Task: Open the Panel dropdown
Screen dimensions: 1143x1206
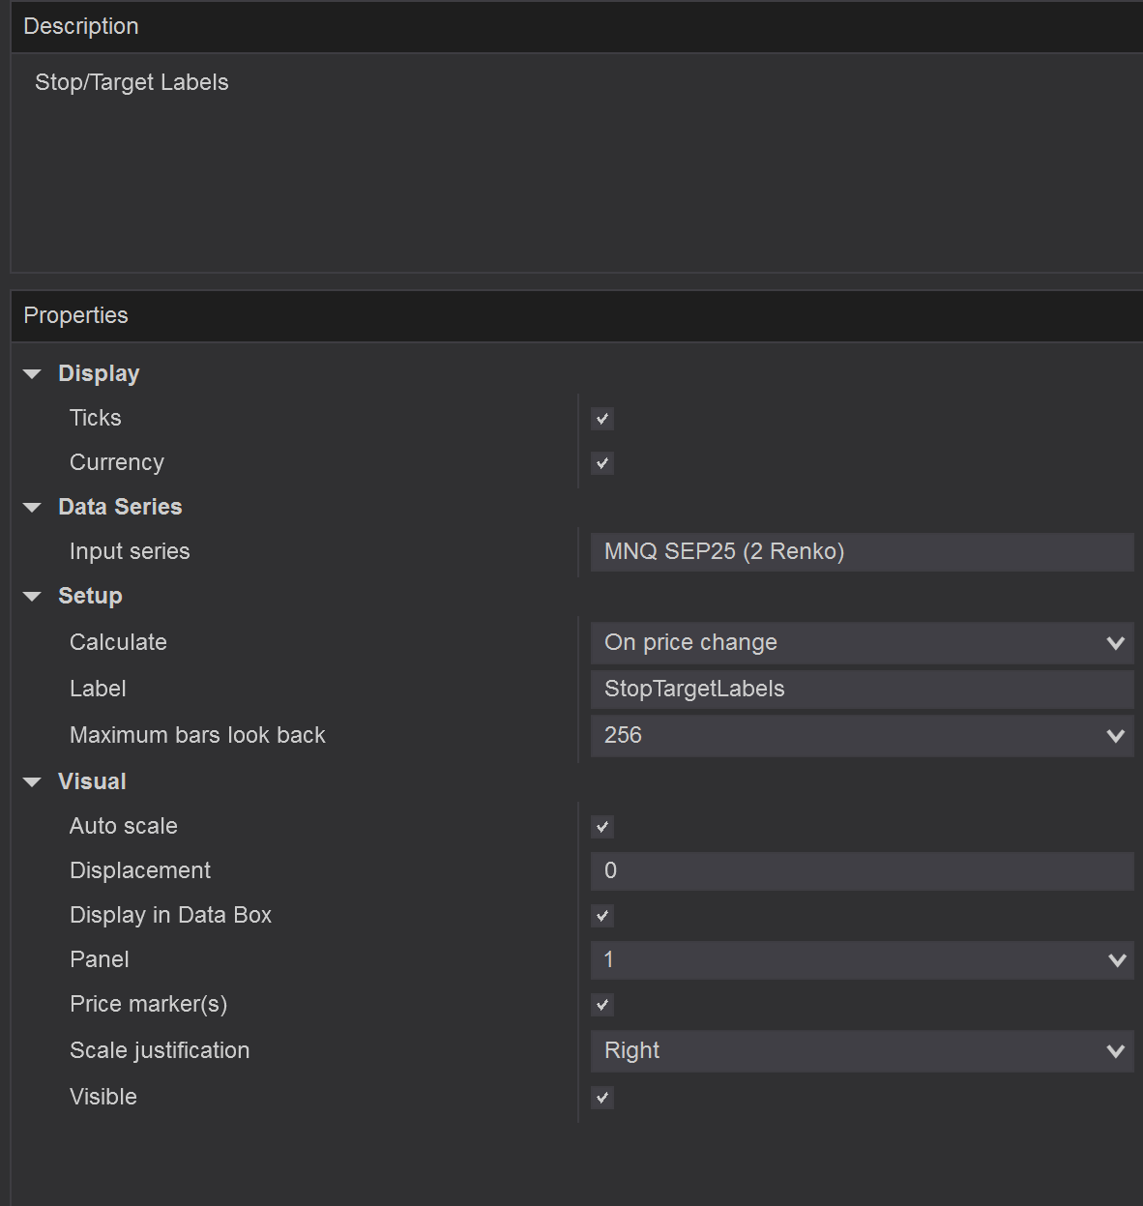Action: (861, 960)
